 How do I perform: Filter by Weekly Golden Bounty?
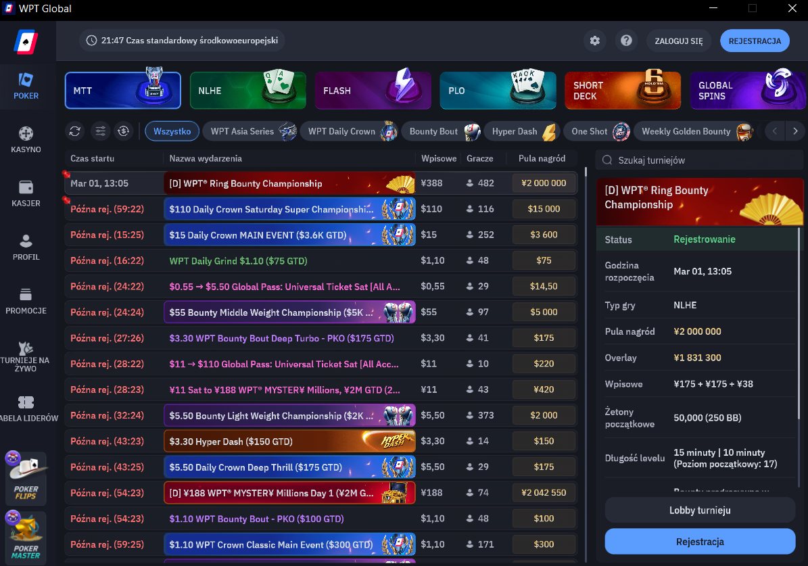click(x=694, y=131)
